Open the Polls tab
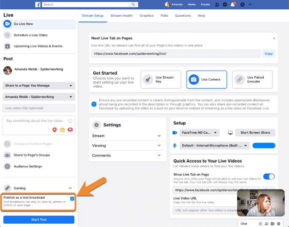Screen dimensions: 289x227 coord(164,16)
